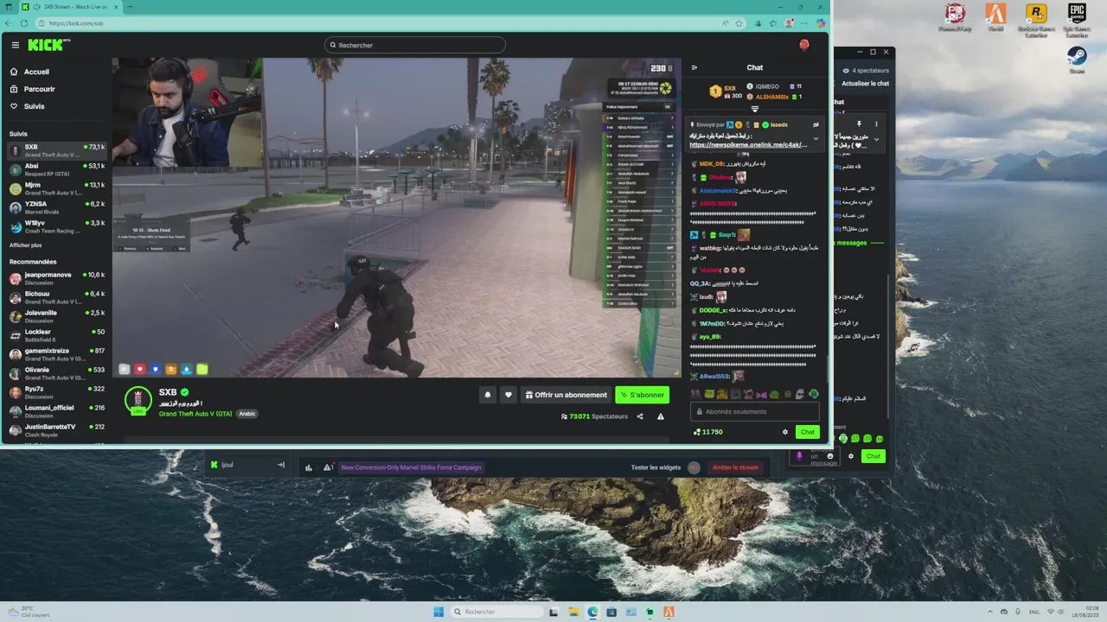Screen dimensions: 1107x622
Task: Open recommended channel Locklear
Action: point(57,335)
